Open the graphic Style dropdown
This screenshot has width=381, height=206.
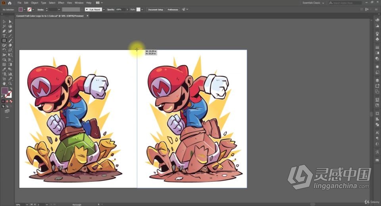142,10
